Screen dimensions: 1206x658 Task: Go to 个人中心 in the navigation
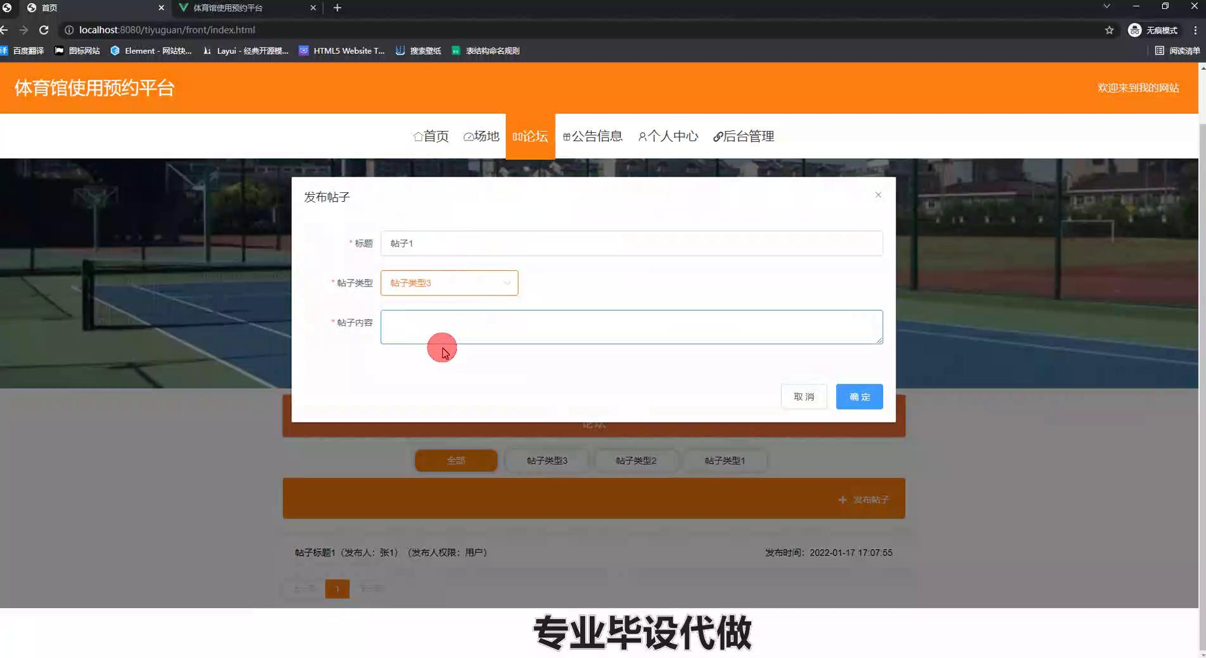tap(668, 136)
